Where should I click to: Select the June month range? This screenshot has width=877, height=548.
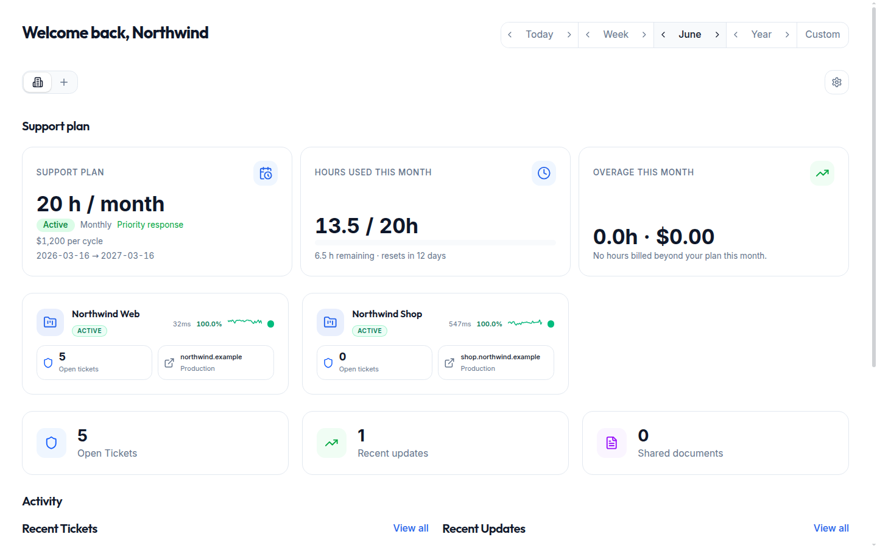click(690, 35)
